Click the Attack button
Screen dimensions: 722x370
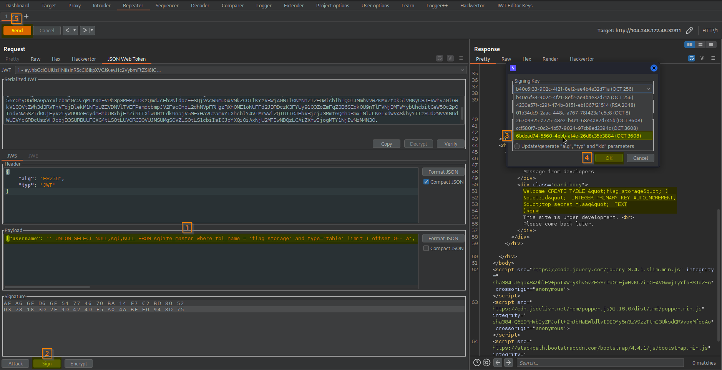(x=15, y=363)
